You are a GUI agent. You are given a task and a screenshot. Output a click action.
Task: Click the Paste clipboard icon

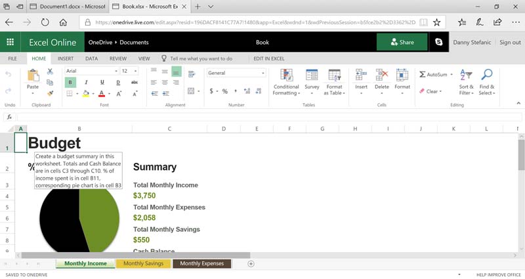coord(33,75)
